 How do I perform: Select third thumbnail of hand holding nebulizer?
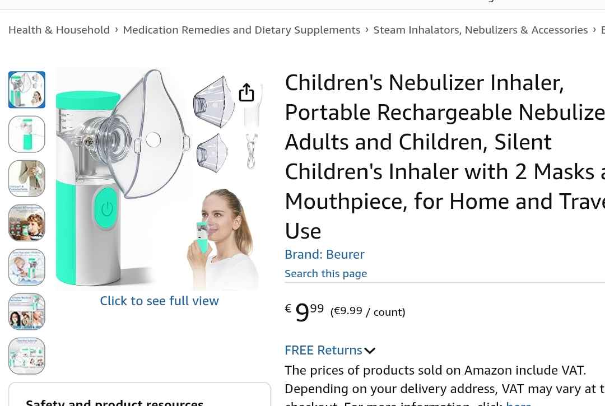point(27,179)
